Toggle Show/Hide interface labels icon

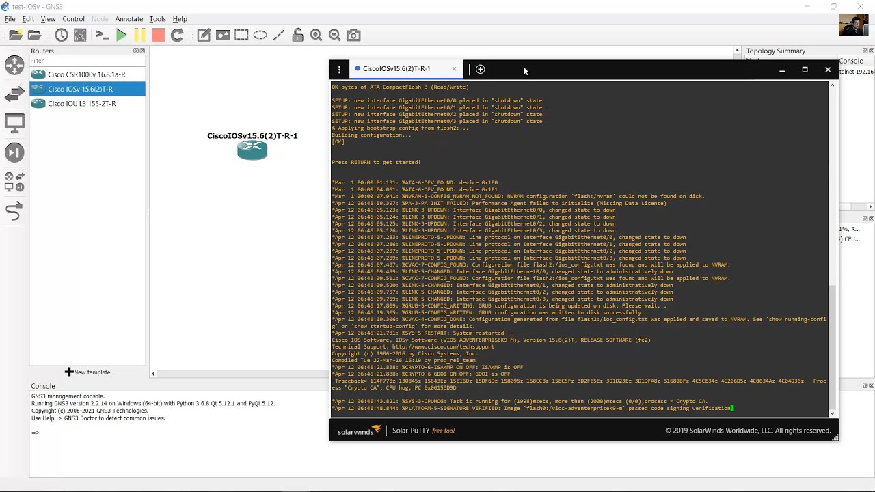80,35
